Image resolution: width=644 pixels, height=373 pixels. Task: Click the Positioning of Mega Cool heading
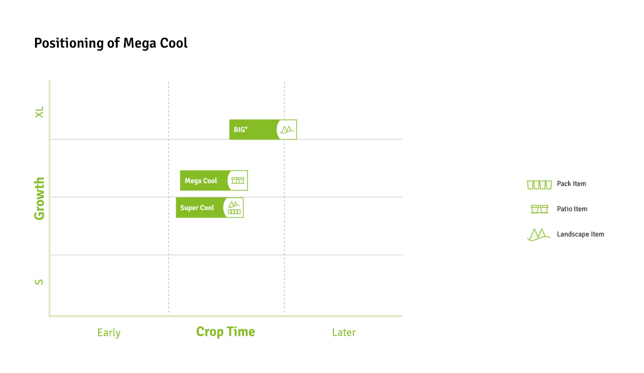[111, 43]
